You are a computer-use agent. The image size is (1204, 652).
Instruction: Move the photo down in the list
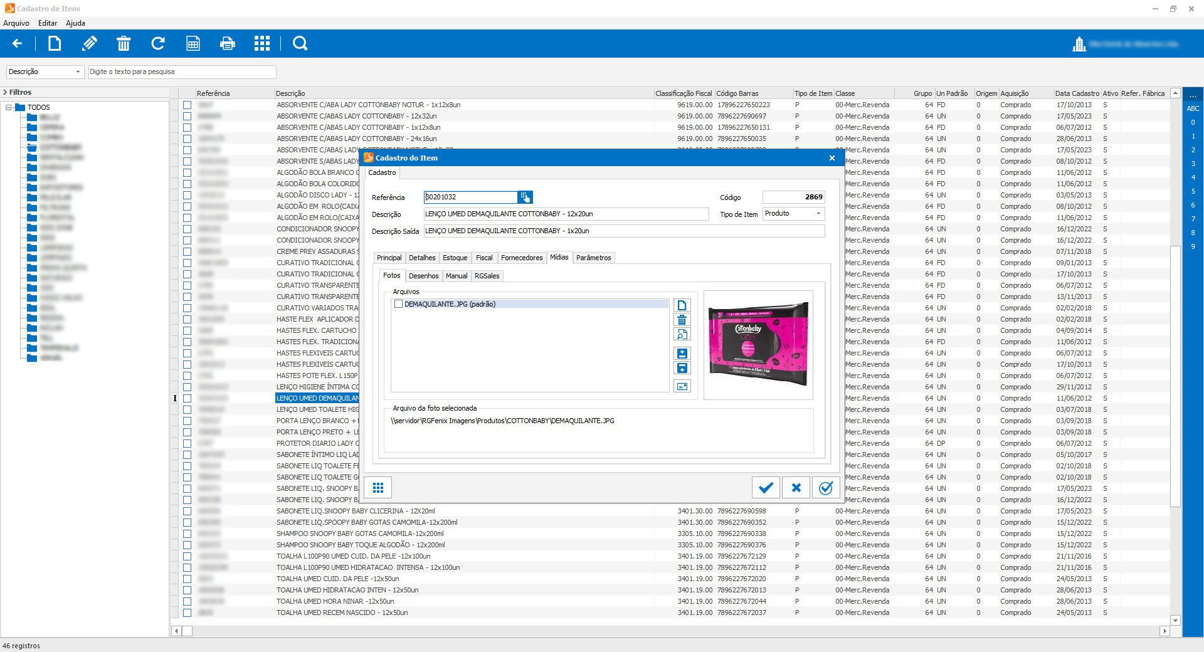682,368
